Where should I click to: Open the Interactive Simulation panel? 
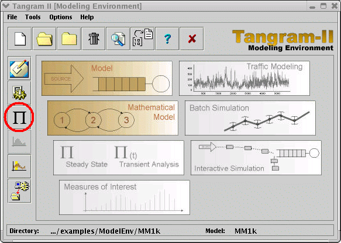tap(256, 158)
